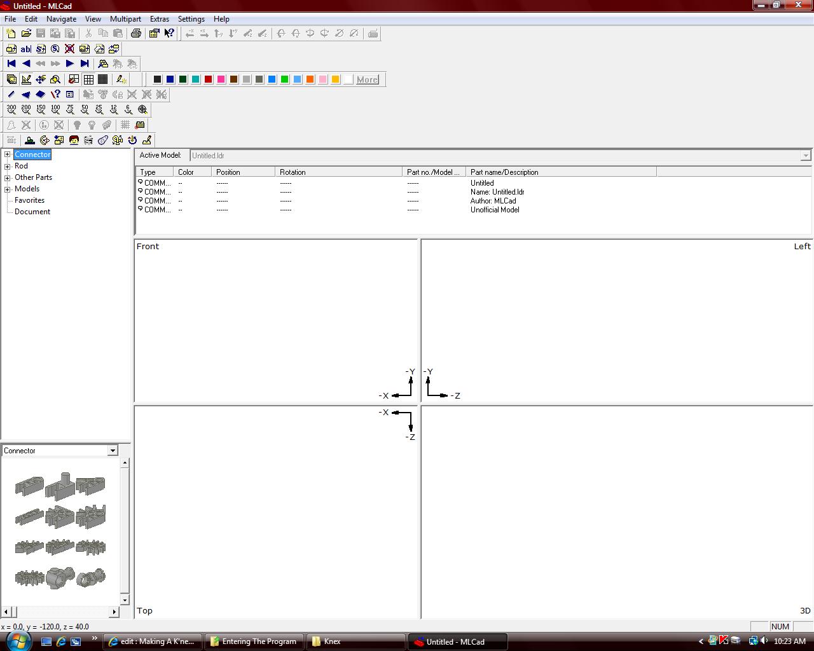Add a comment with the 'ab|' icon
Viewport: 814px width, 651px height.
click(x=26, y=49)
